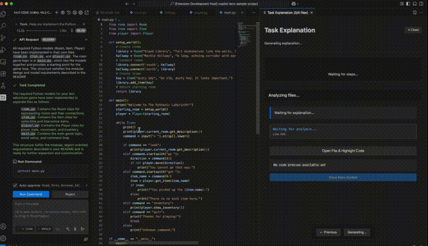Image resolution: width=428 pixels, height=246 pixels.
Task: Click the context window progress bar
Action: (42, 31)
